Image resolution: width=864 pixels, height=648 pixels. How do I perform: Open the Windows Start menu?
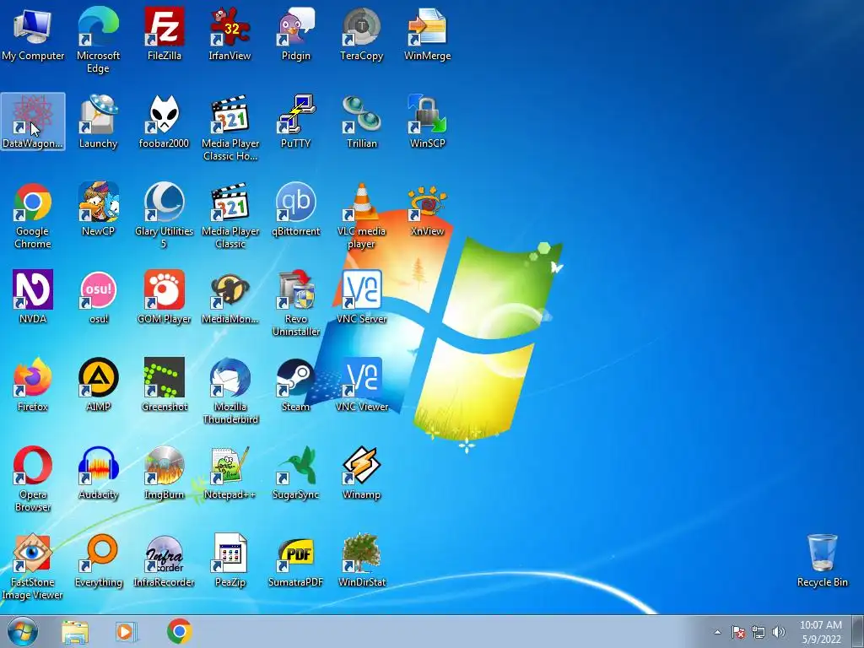pyautogui.click(x=23, y=631)
